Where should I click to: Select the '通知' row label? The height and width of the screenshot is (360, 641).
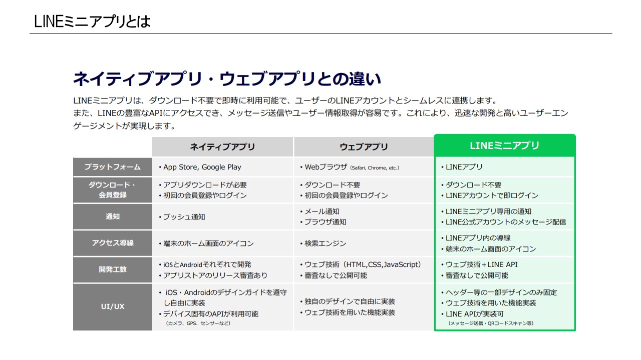pos(112,216)
